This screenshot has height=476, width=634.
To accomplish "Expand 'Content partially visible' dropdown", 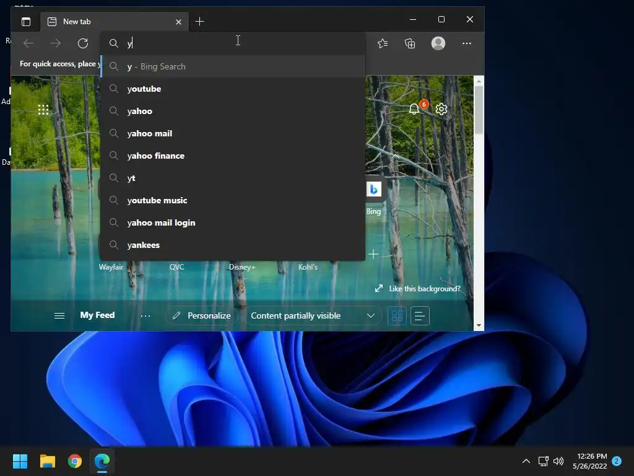I will click(313, 315).
